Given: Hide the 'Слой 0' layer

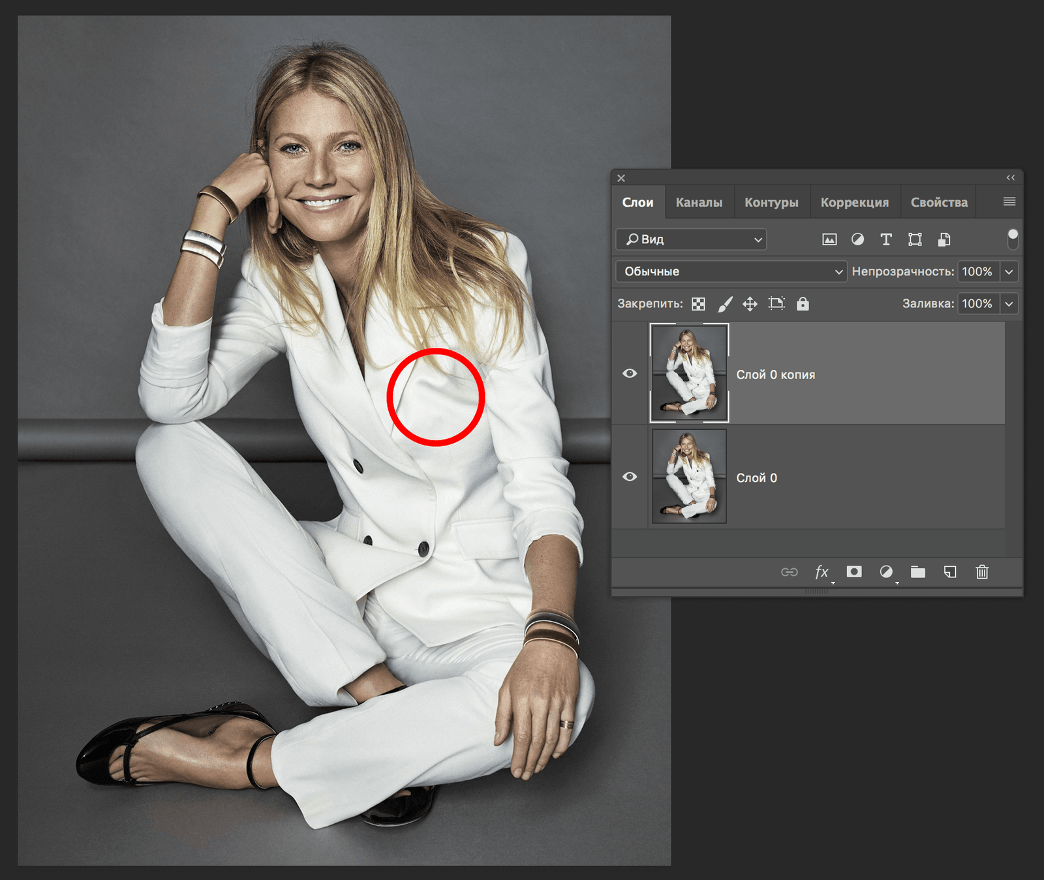Looking at the screenshot, I should click(x=630, y=477).
